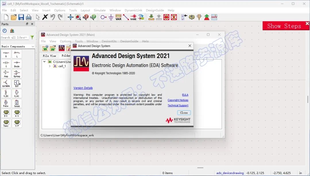Place a V_AC source from palette
The image size is (310, 176).
pos(17,94)
